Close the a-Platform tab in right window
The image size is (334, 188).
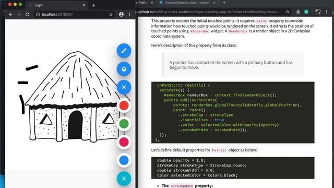(x=152, y=3)
